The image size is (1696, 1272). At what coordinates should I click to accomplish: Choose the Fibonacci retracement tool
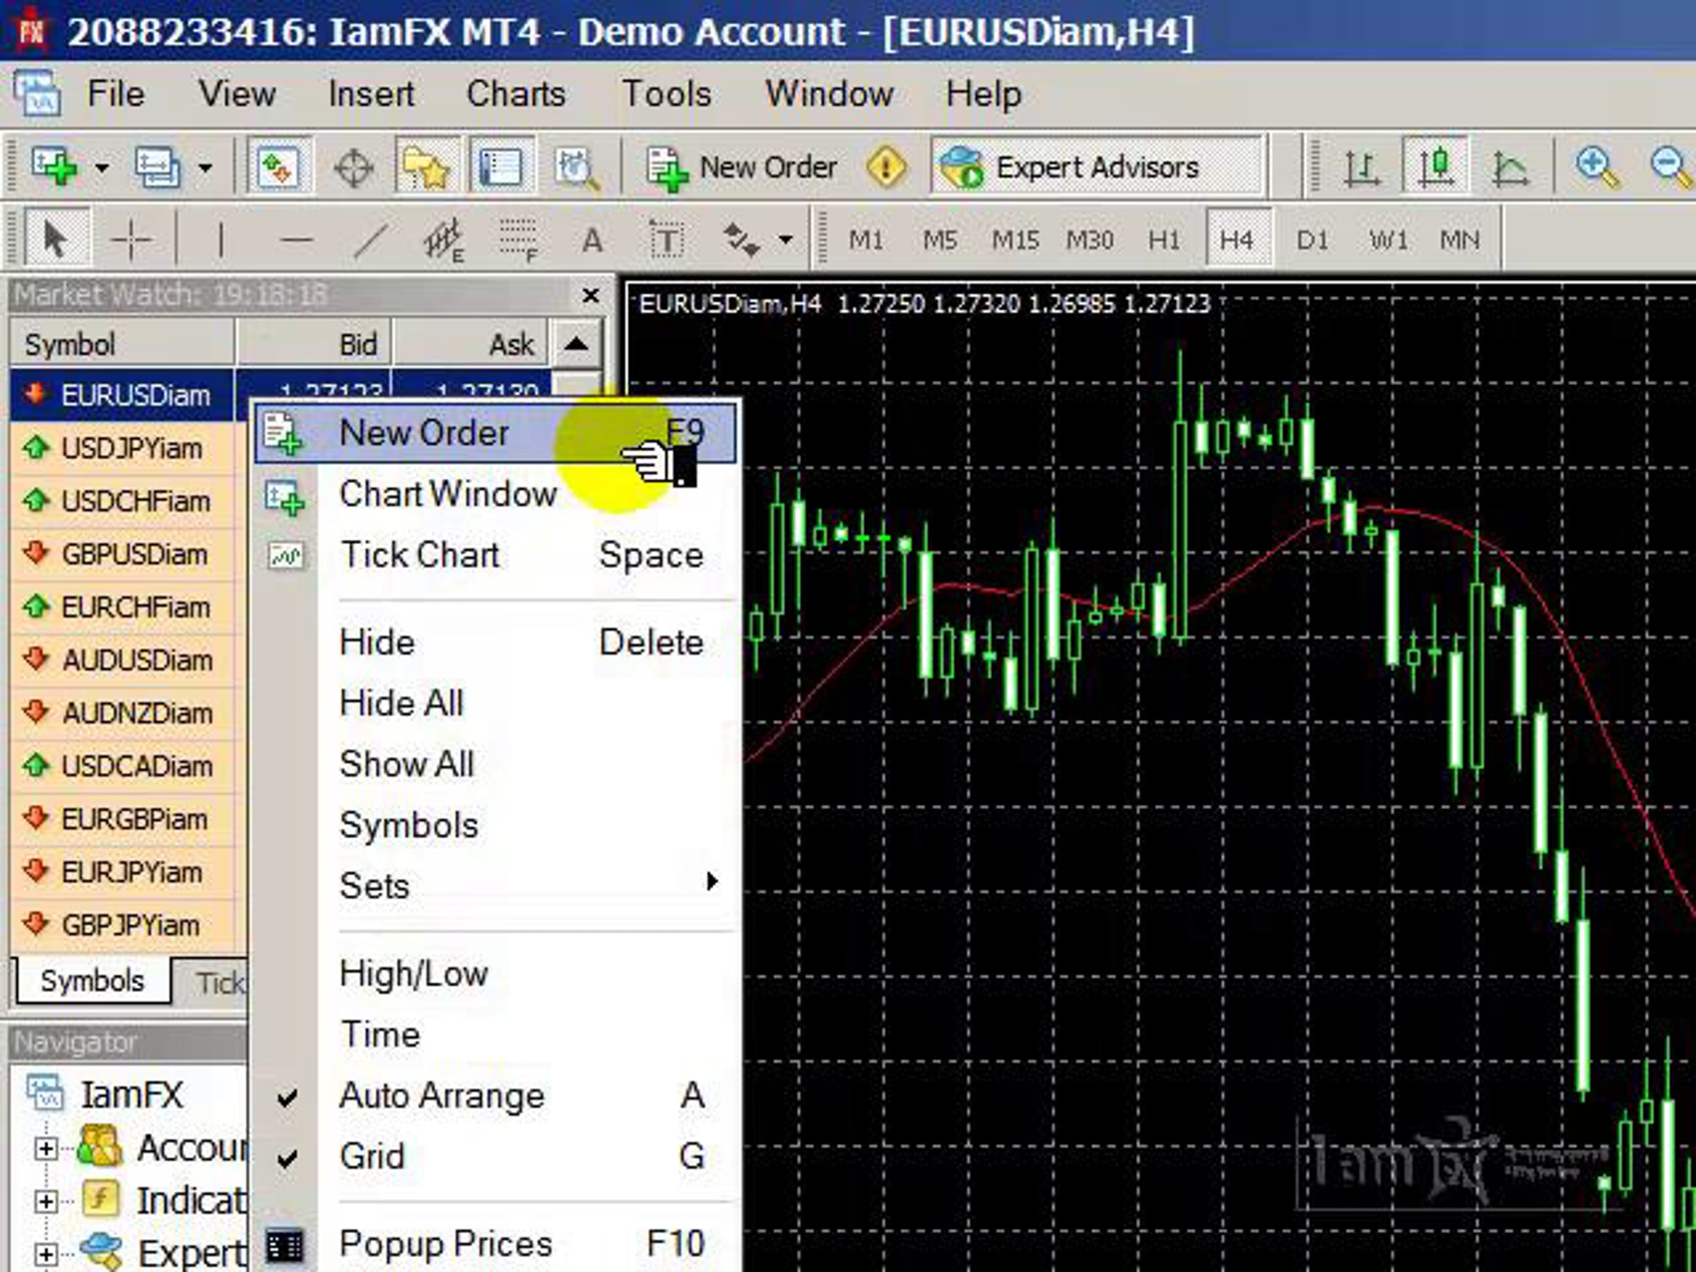tap(518, 240)
